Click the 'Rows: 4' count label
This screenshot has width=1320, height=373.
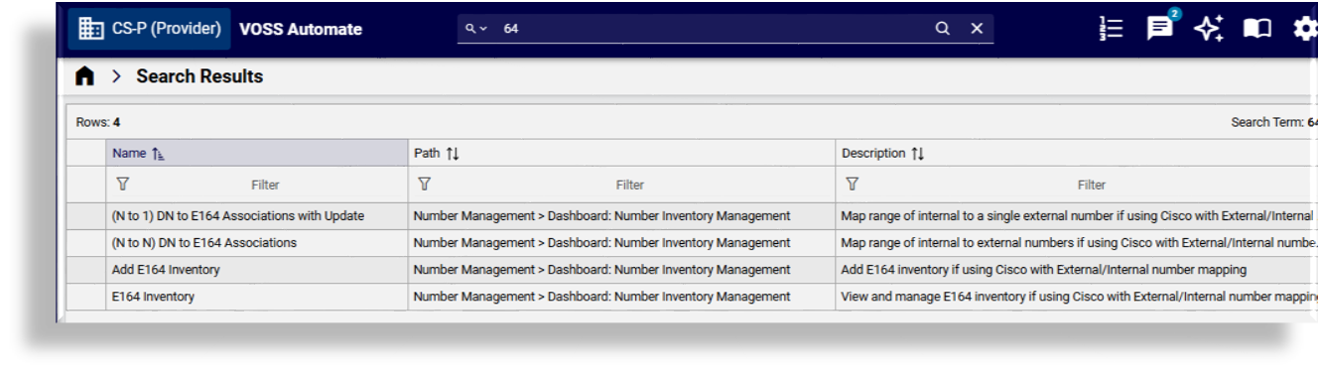point(98,122)
